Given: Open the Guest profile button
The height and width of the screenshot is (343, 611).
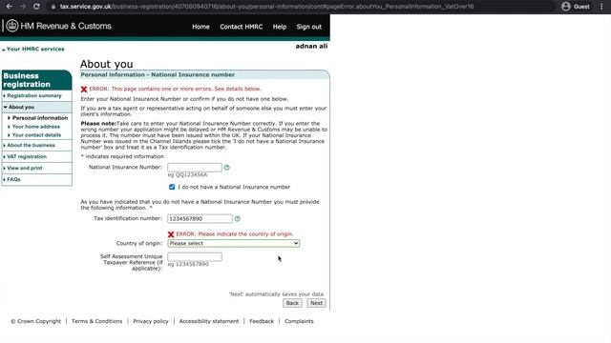Looking at the screenshot, I should point(576,7).
